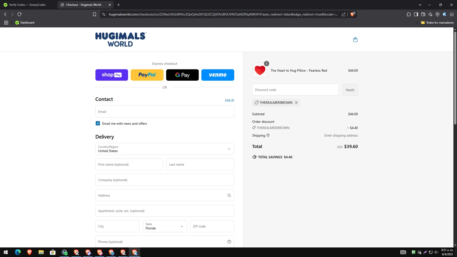Viewport: 457px width, 257px height.
Task: Click the browser address bar URL
Action: [223, 14]
